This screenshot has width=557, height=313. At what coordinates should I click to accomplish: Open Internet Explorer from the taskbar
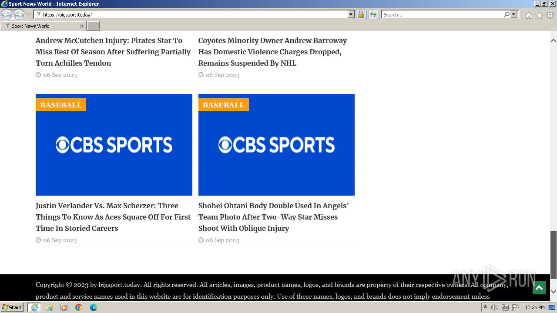click(34, 307)
